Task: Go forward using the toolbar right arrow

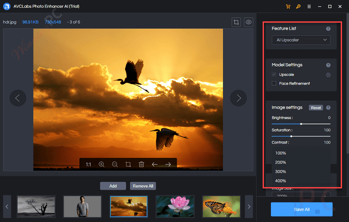Action: click(168, 164)
